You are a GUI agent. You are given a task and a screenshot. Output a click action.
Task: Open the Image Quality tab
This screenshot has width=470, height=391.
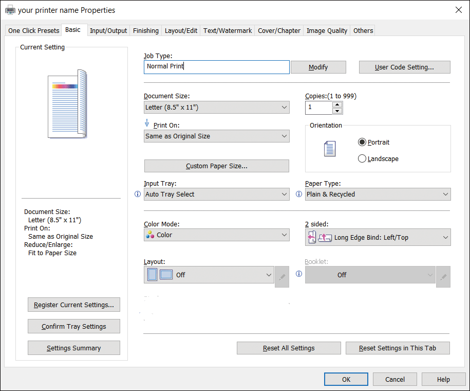coord(327,30)
